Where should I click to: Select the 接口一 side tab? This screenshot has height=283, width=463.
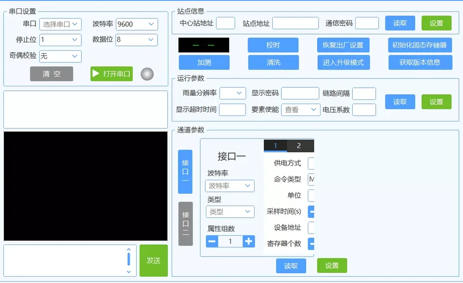click(185, 171)
